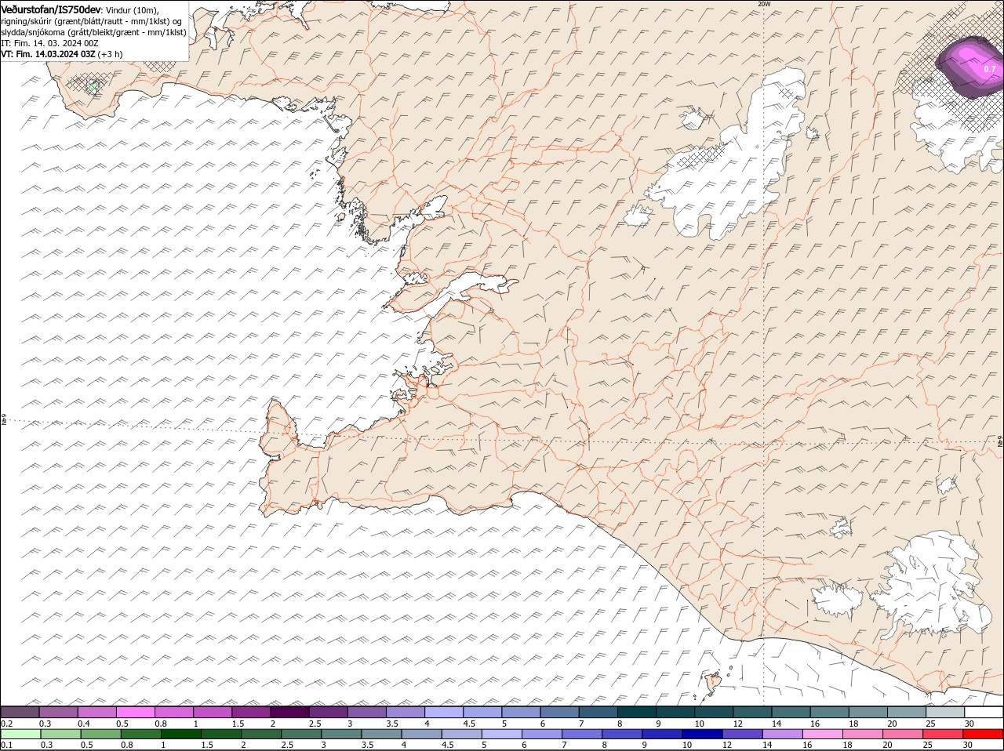
Task: Select the 30 white swatch in upper legend row
Action: (984, 712)
